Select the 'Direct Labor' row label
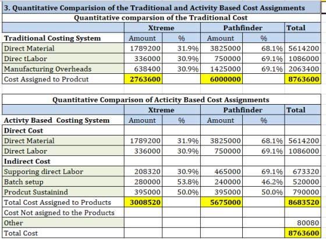Viewport: 326px width, 239px height. (x=63, y=151)
